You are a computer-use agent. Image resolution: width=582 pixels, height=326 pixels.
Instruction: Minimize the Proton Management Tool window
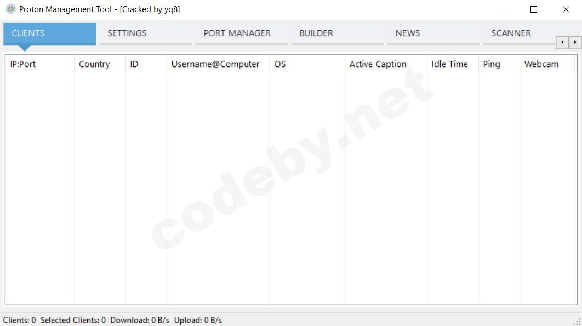click(x=502, y=9)
